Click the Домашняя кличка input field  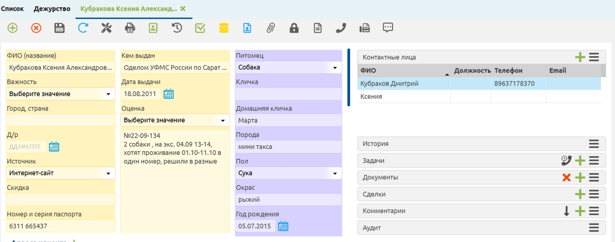pos(288,121)
